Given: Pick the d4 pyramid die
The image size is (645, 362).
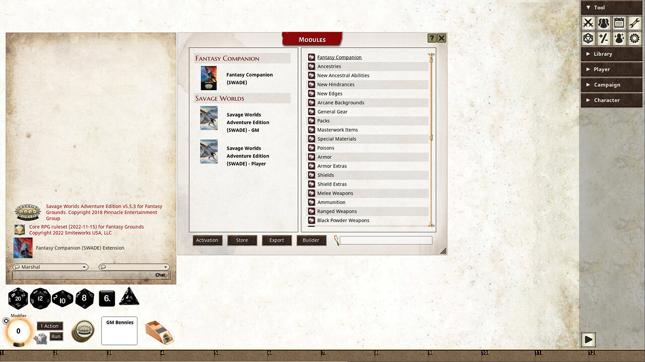Looking at the screenshot, I should click(x=129, y=297).
